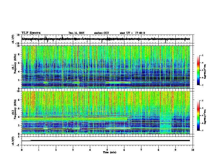This screenshot has height=168, width=217.
Task: Click time axis tick label 1
Action: 39,150
